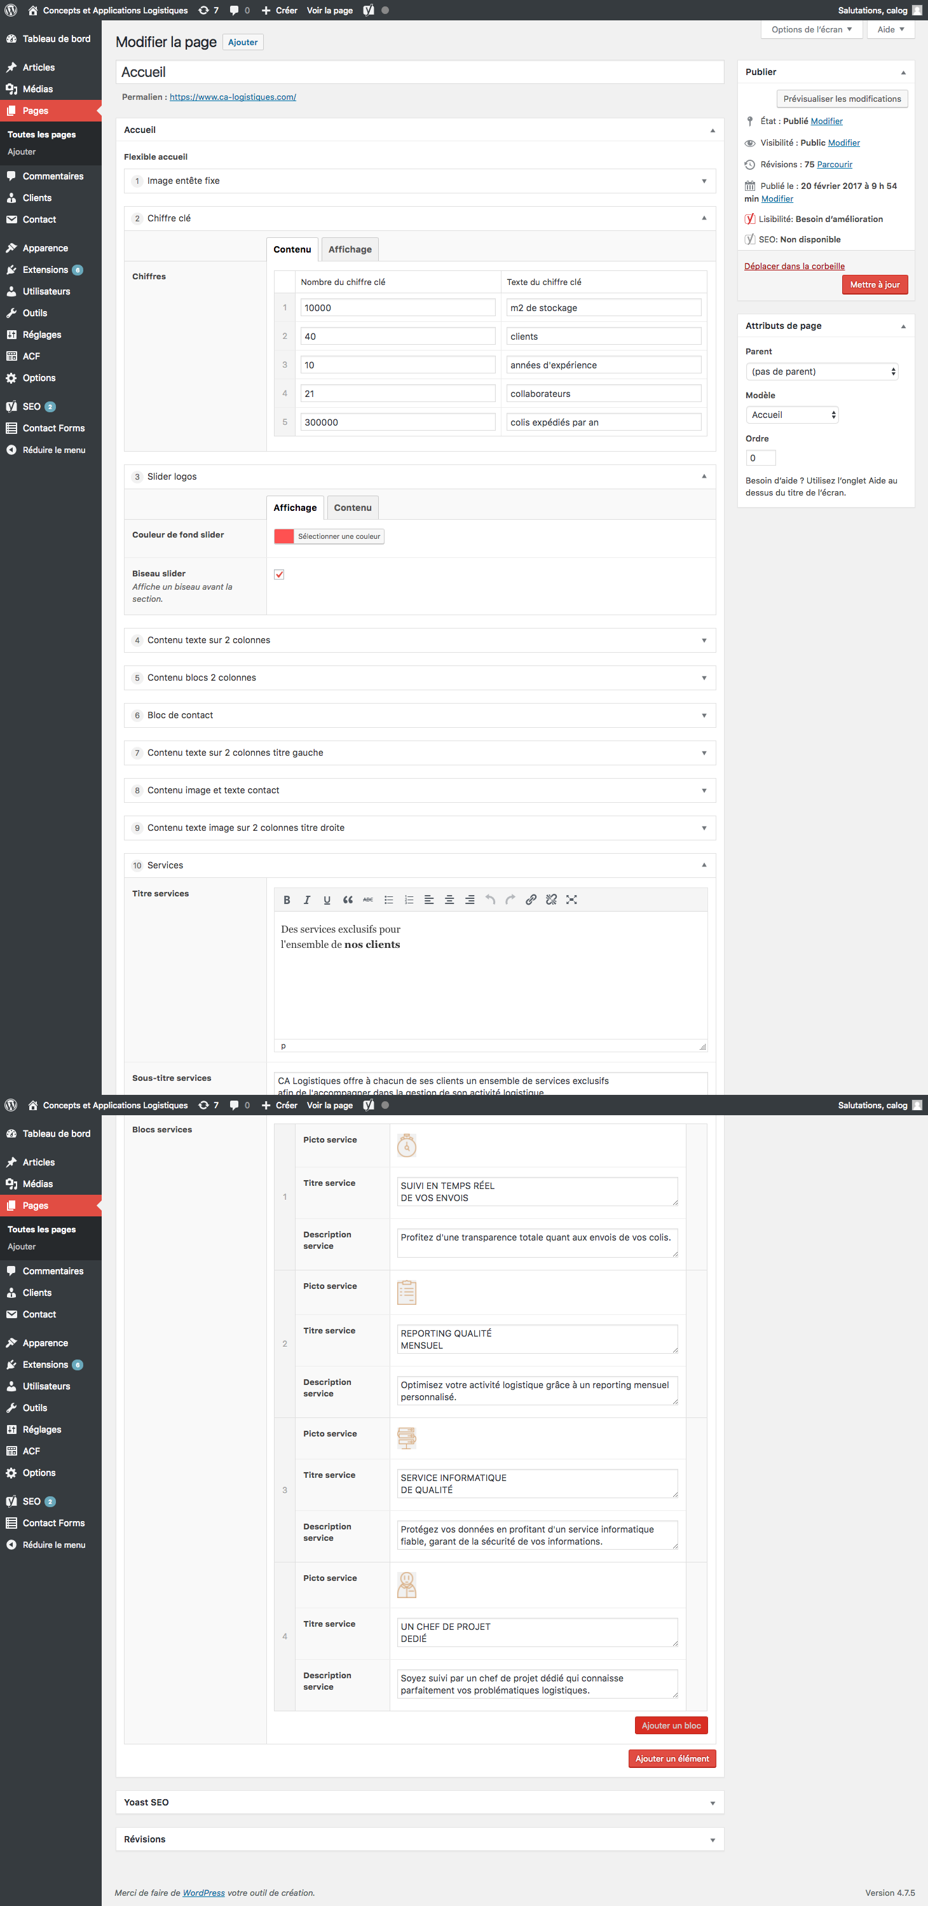This screenshot has height=1906, width=928.
Task: Insert a link with the link icon
Action: tap(531, 900)
